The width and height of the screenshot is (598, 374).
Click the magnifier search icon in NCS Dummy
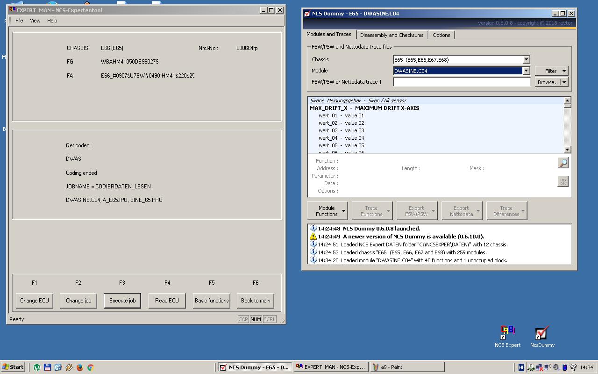click(x=563, y=163)
